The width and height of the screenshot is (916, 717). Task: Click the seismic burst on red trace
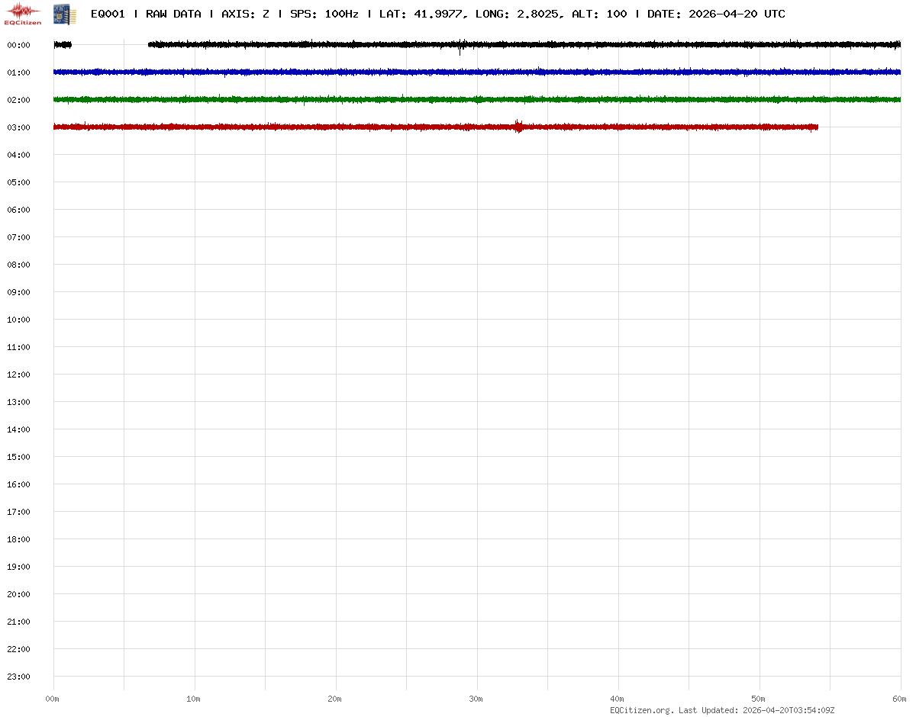[x=518, y=127]
